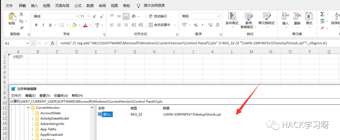Click in the formula bar text
The image size is (340, 140).
[194, 43]
